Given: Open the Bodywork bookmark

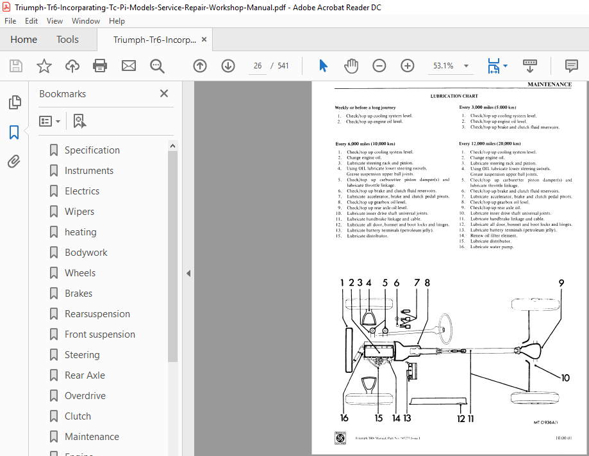Looking at the screenshot, I should click(86, 253).
